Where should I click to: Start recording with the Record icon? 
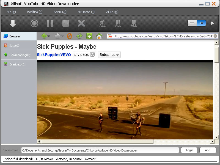tap(34, 23)
